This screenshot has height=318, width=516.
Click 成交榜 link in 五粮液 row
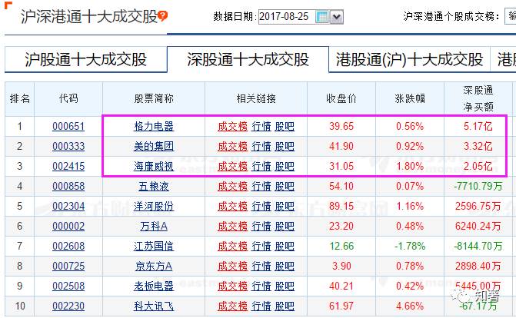coord(233,187)
